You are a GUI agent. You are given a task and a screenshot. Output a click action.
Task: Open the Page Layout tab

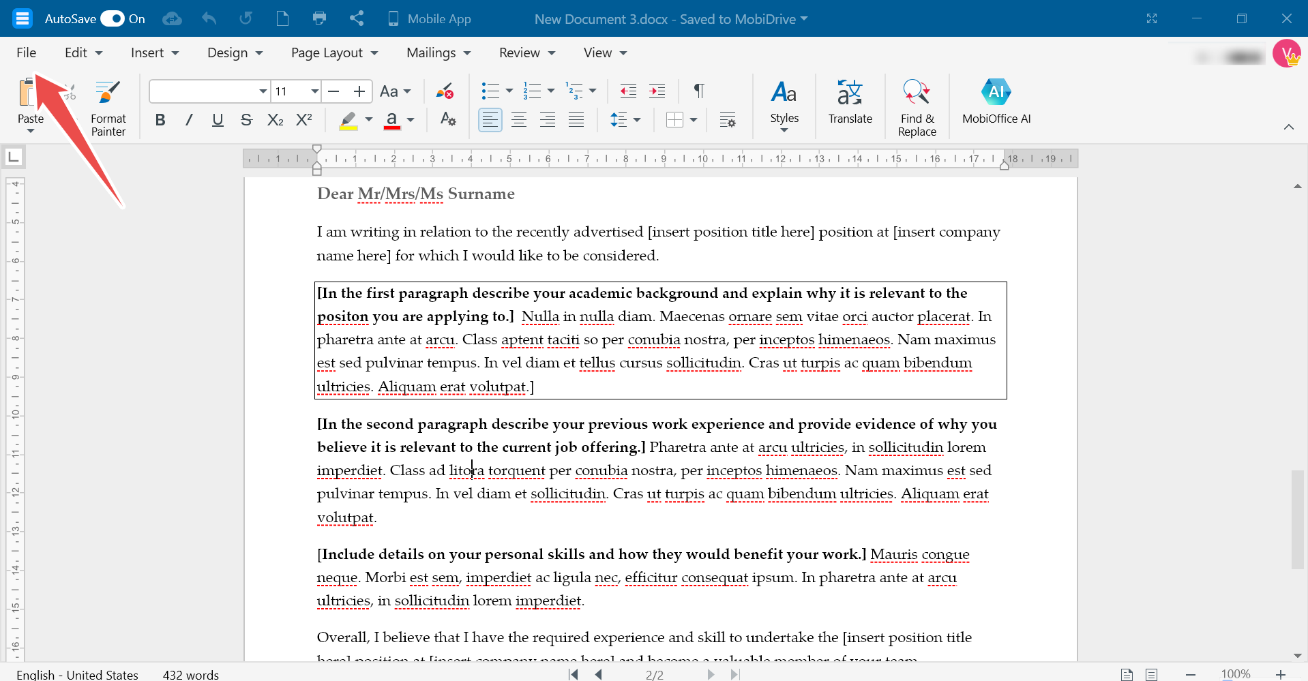(x=334, y=52)
